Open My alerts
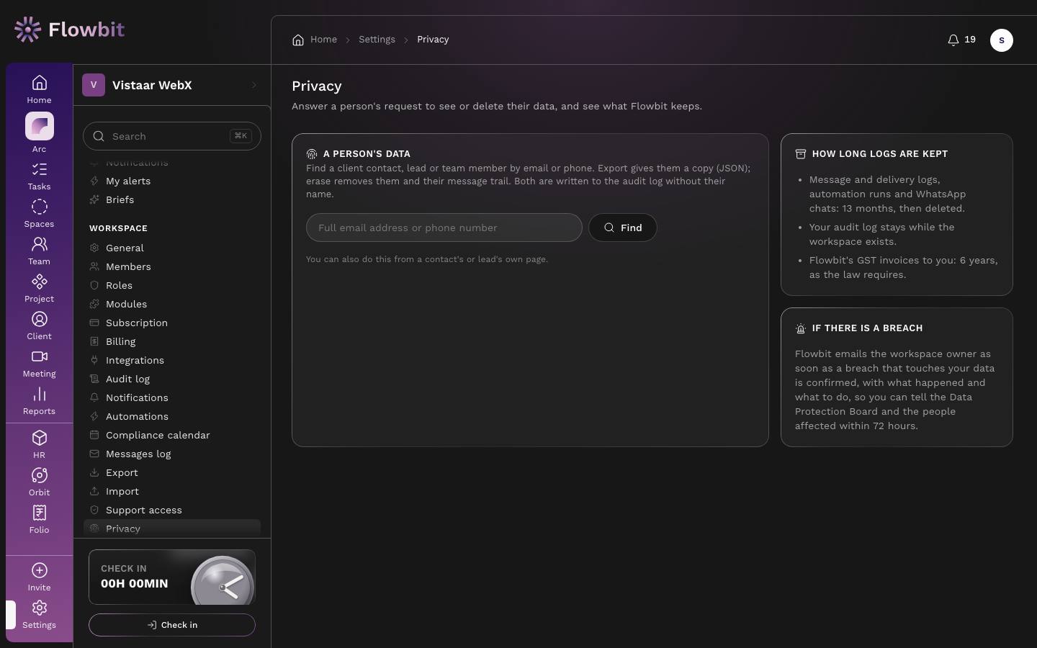The image size is (1037, 648). point(172,181)
